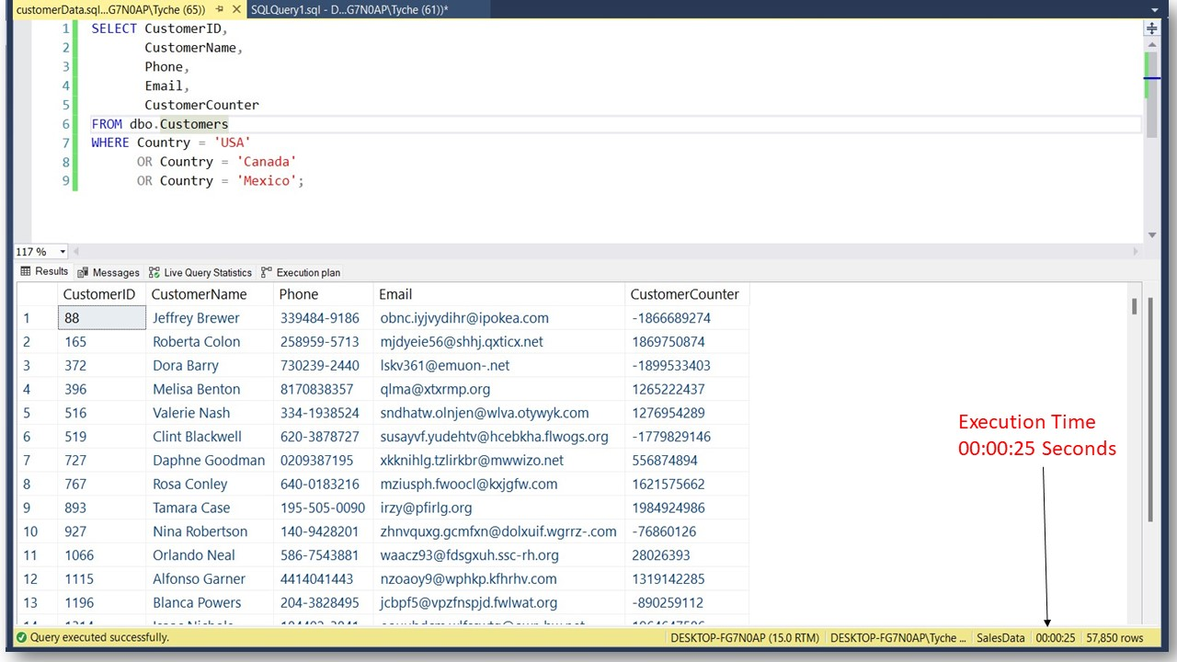Click the 'Mexico' string in the query

(x=267, y=181)
